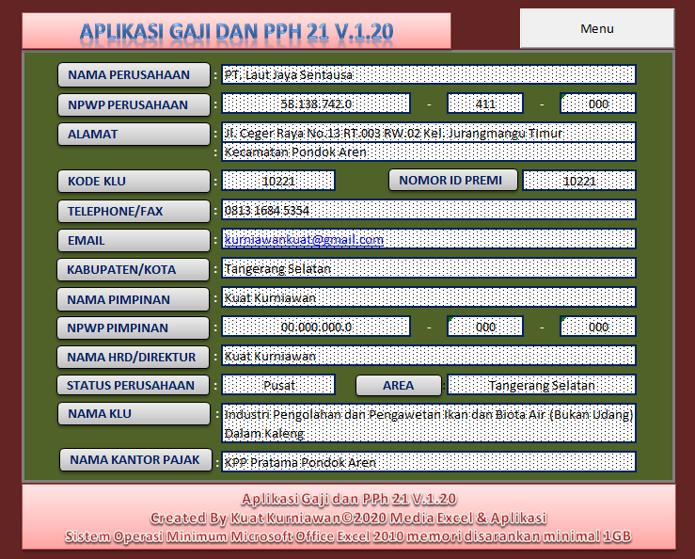Click the TELEPHONE/FAX label button

pos(134,211)
